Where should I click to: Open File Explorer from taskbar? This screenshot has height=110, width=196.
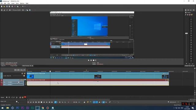pyautogui.click(x=8, y=108)
